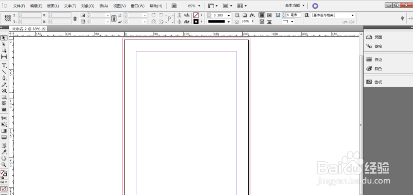This screenshot has height=195, width=413.
Task: Click the black stroke color swatch
Action: click(196, 22)
